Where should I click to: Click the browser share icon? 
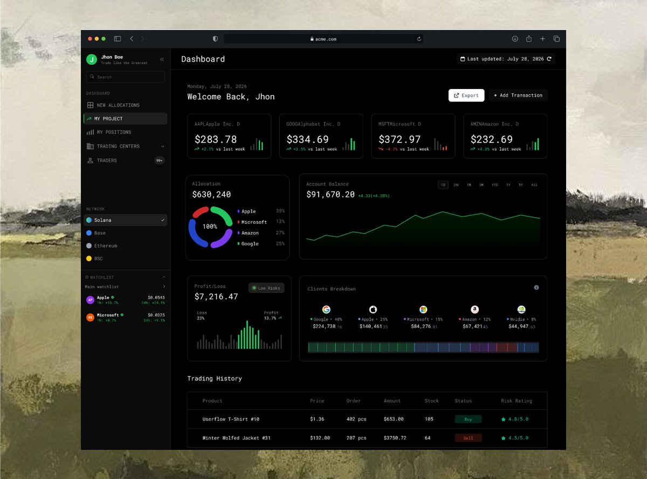click(x=529, y=39)
